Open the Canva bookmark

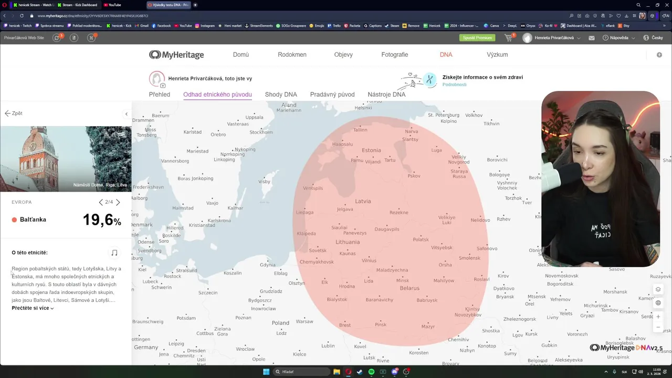tap(491, 25)
